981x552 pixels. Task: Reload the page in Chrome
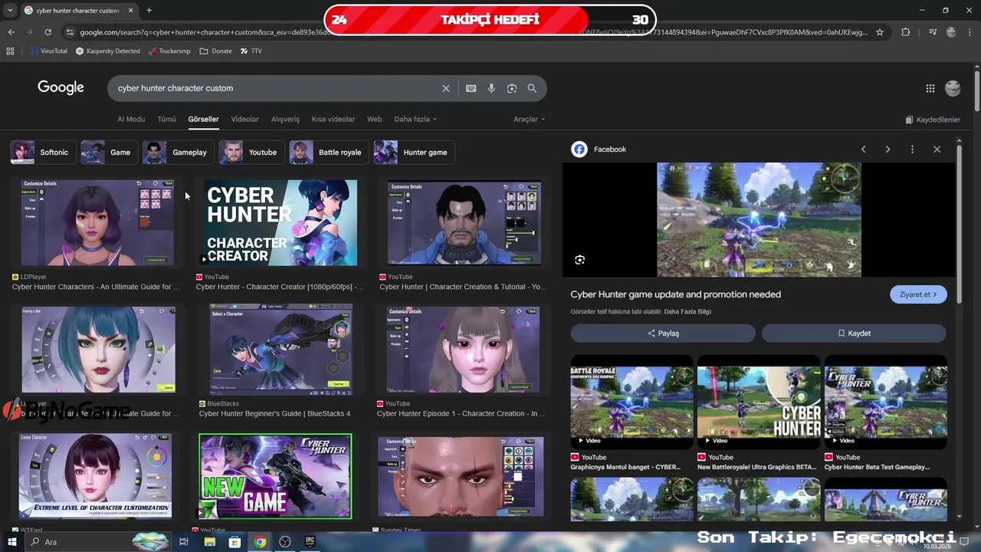click(48, 32)
